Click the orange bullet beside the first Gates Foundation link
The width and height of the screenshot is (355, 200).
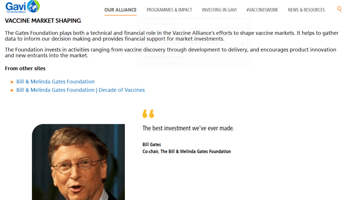pos(12,82)
